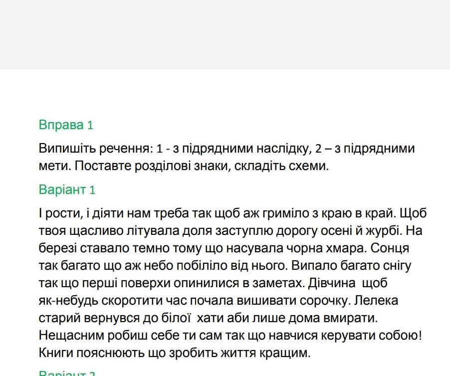Screen dimensions: 450x376
Task: Click the word "Нещасним" at sentence start
Action: click(71, 336)
